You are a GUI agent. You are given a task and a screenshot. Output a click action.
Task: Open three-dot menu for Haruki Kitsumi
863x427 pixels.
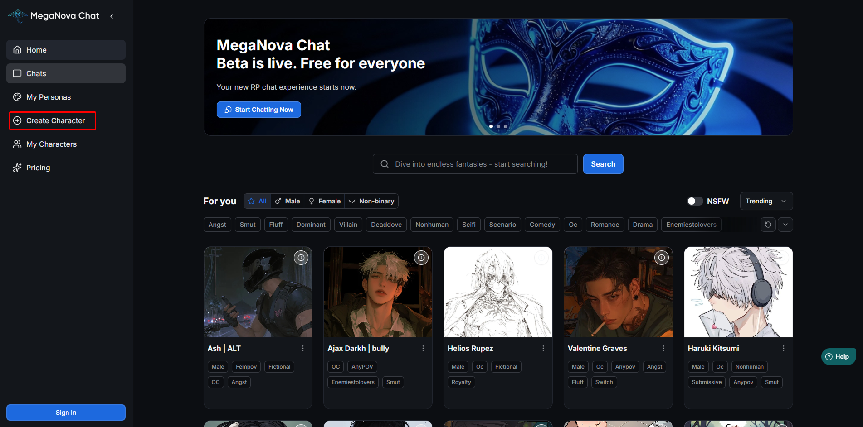click(x=783, y=348)
